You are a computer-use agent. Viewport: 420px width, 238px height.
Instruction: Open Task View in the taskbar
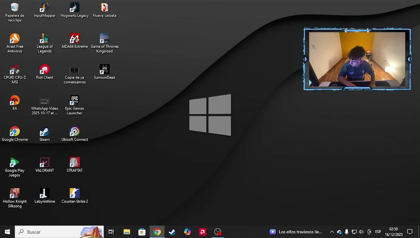111,232
